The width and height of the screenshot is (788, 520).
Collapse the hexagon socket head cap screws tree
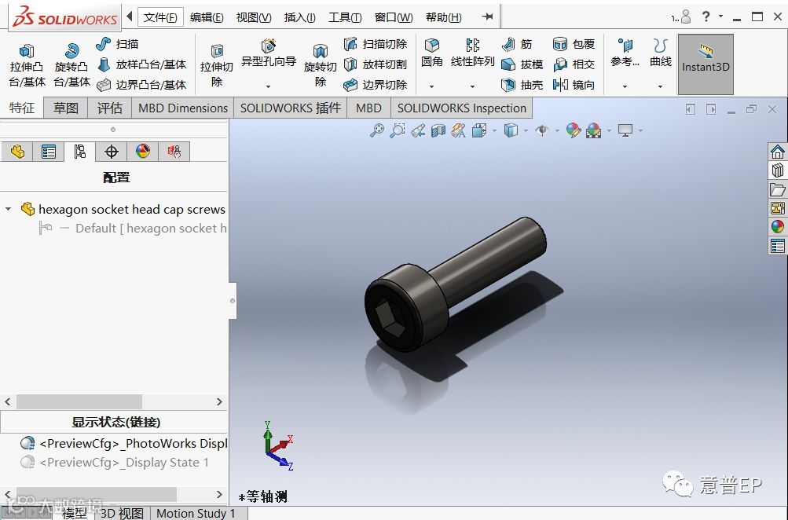tap(9, 209)
